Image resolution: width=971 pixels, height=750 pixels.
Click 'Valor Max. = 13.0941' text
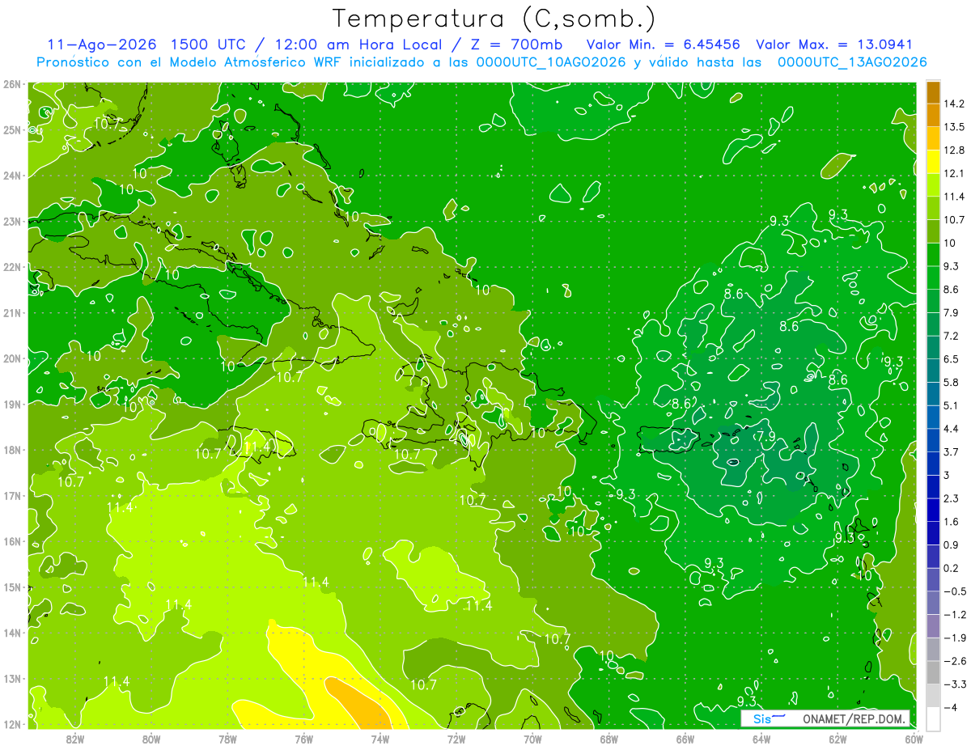pos(834,44)
